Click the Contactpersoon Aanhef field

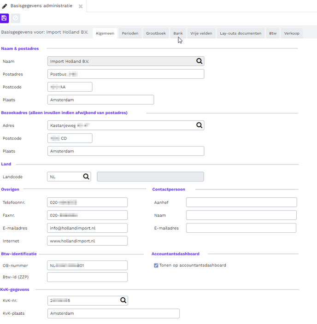[241, 202]
